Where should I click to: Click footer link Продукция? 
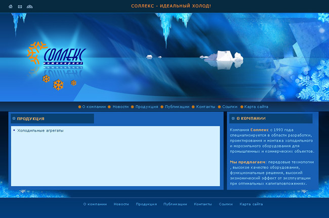(x=146, y=204)
